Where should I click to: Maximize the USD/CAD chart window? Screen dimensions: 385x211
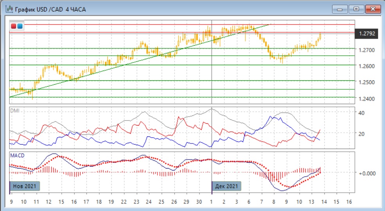356,9
